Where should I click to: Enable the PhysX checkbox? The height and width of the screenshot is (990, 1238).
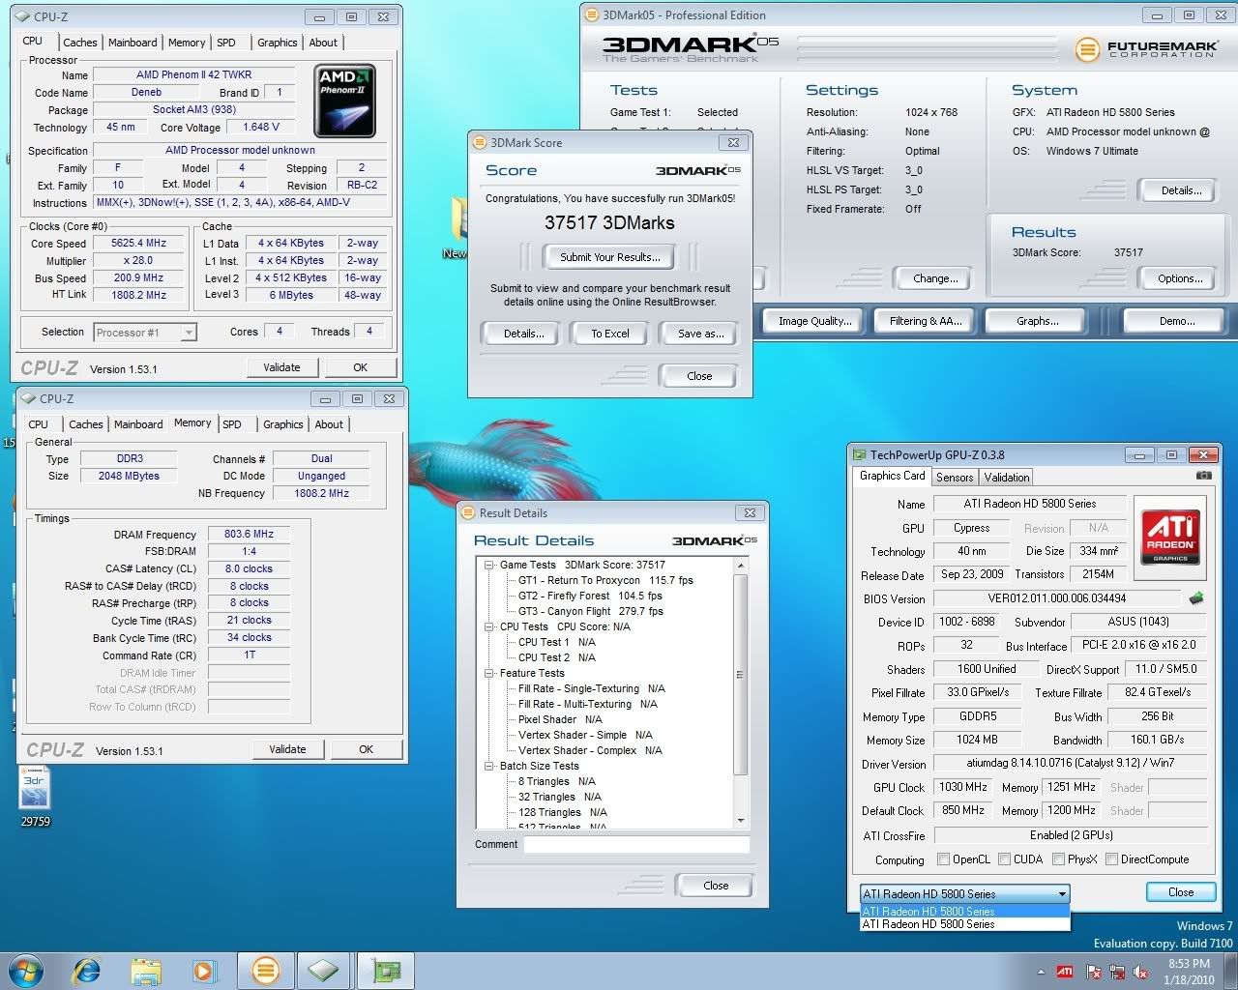[x=1058, y=859]
